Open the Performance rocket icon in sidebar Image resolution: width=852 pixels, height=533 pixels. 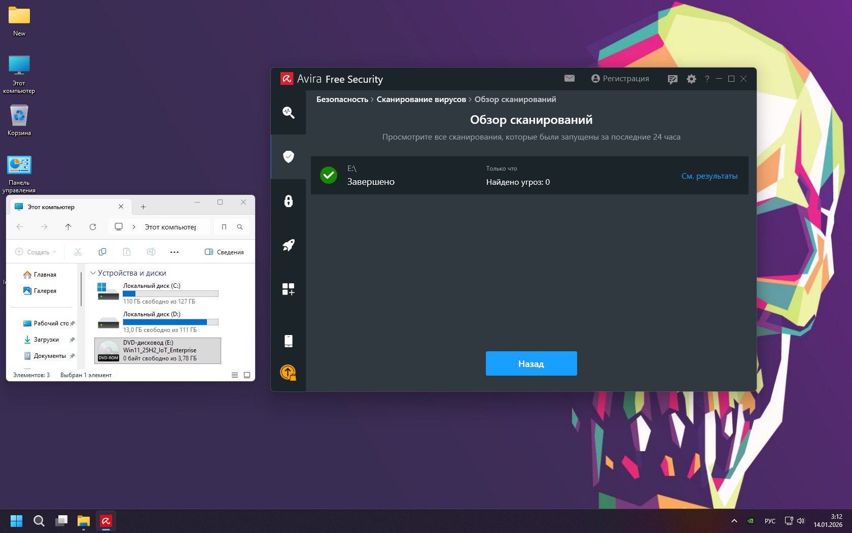coord(288,245)
